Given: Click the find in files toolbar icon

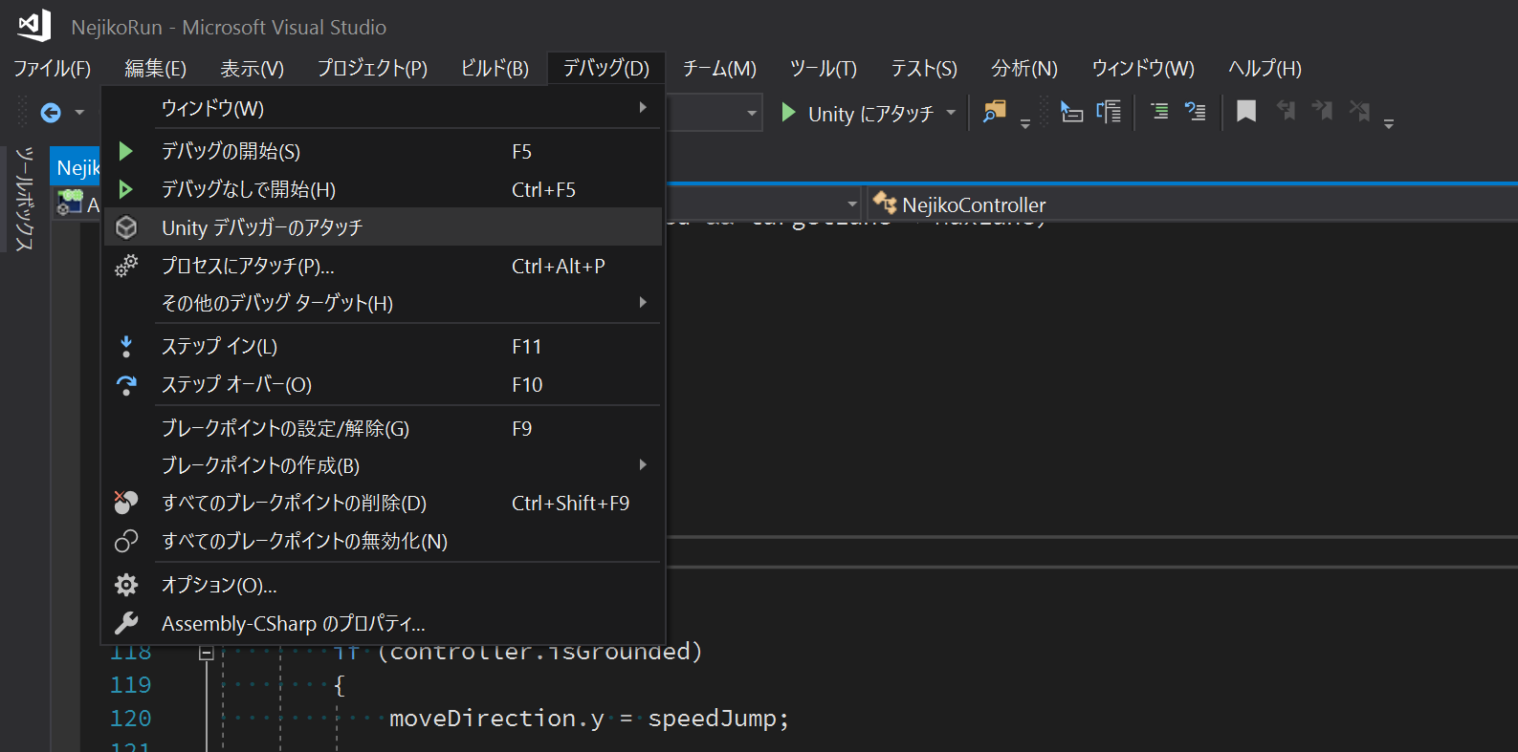Looking at the screenshot, I should [x=995, y=112].
